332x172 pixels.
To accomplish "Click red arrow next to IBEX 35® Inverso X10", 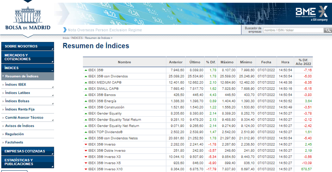I will point(86,169).
